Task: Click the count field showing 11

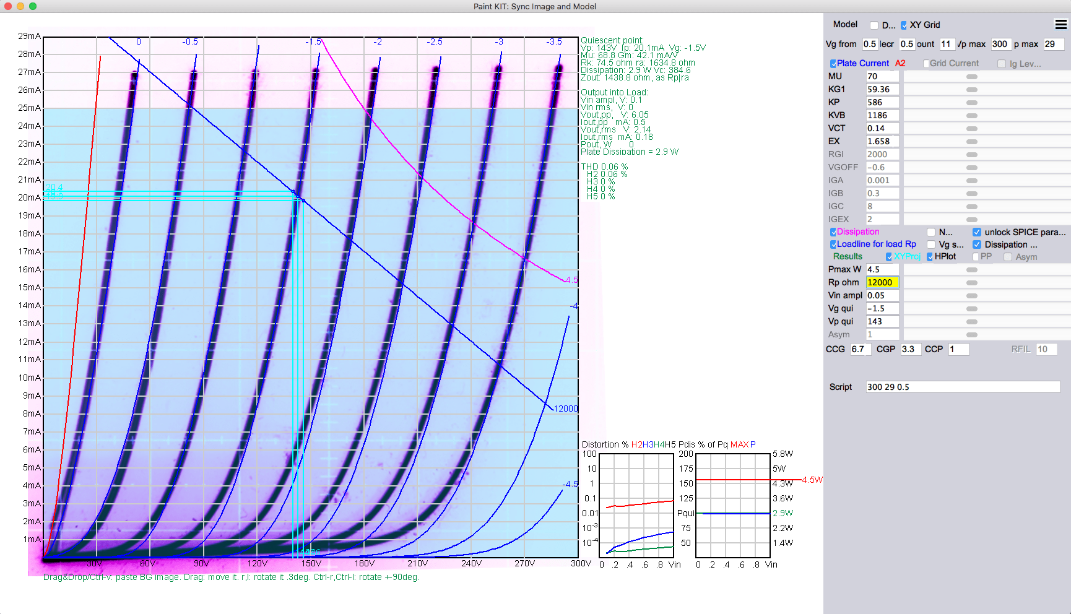Action: coord(947,44)
